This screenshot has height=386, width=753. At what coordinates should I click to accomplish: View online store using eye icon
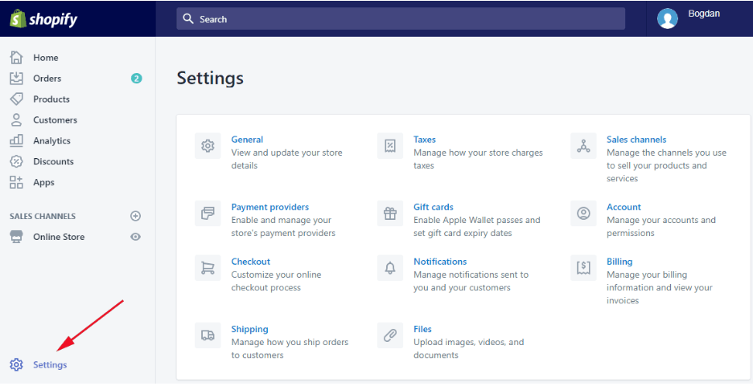[136, 237]
